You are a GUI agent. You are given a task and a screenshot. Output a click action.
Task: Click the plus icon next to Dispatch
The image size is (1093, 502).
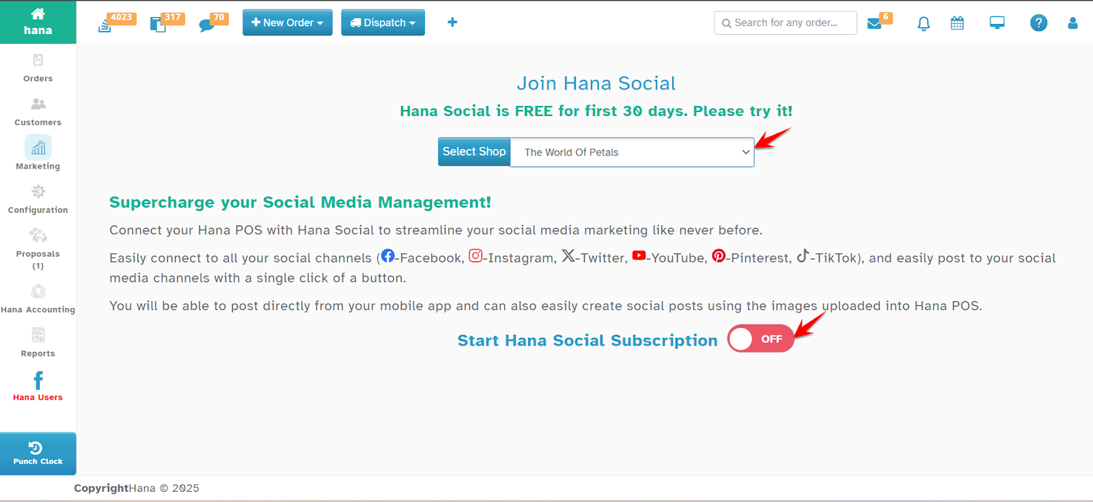point(452,23)
